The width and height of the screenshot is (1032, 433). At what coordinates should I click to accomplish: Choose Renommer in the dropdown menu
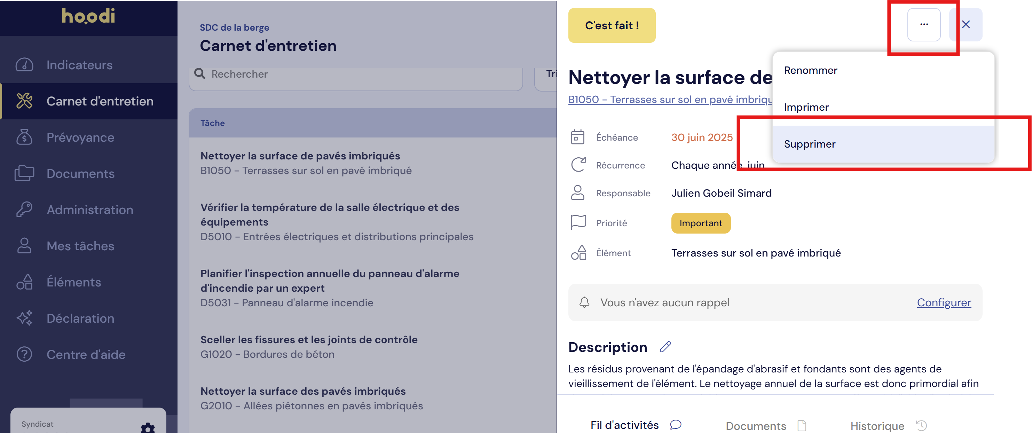810,71
